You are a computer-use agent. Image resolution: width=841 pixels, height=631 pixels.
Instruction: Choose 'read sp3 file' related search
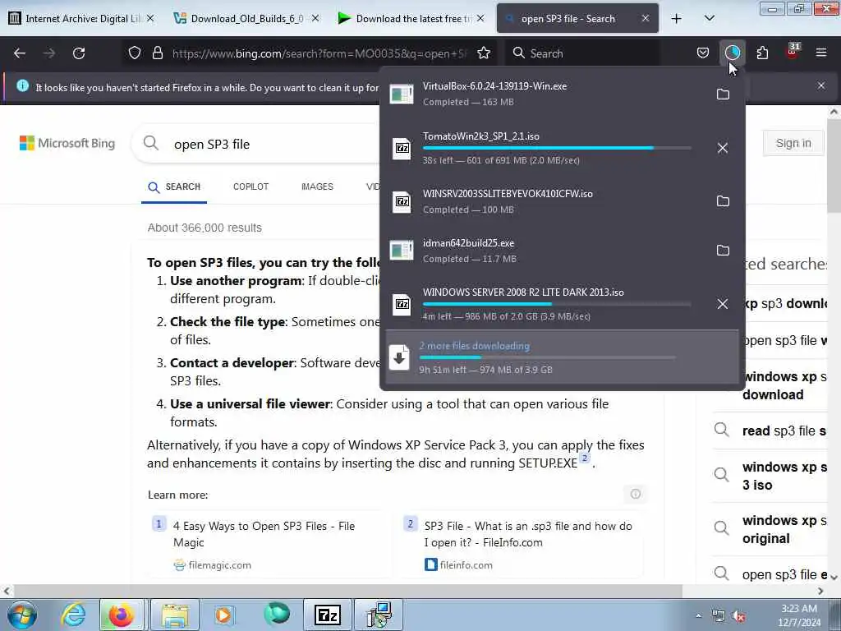coord(783,431)
